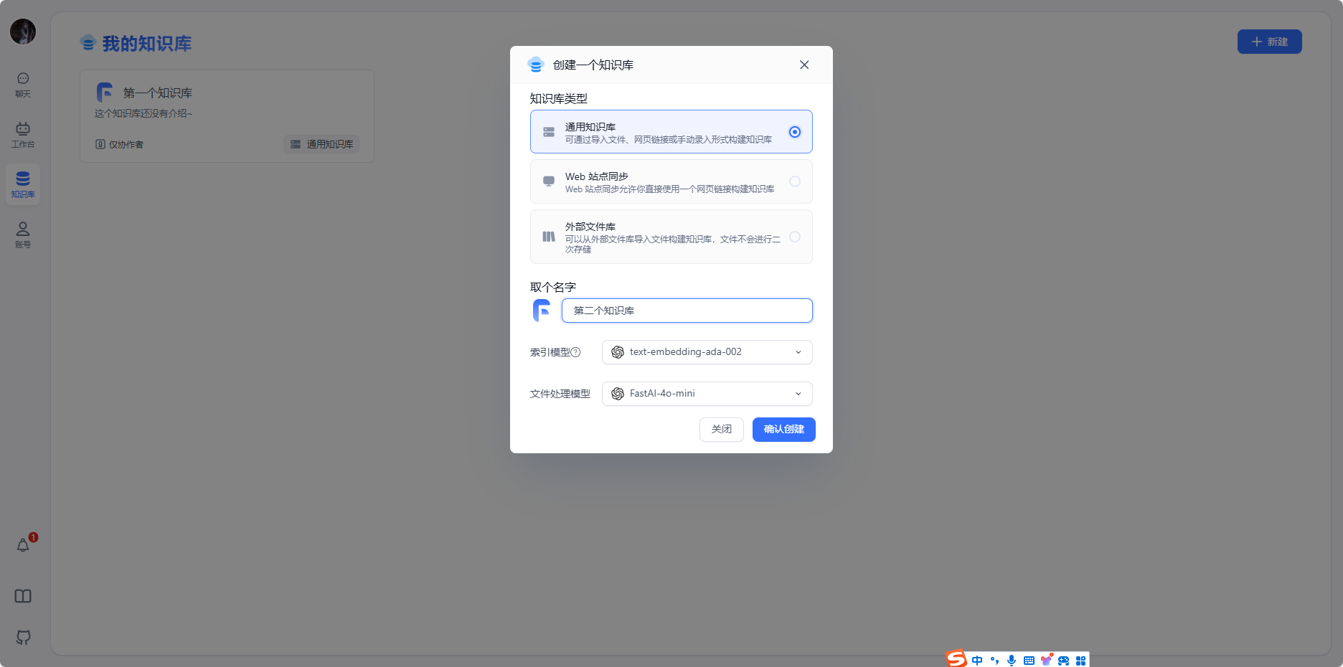Click the 确认创建 button
Screen dimensions: 1343x667
tap(784, 430)
